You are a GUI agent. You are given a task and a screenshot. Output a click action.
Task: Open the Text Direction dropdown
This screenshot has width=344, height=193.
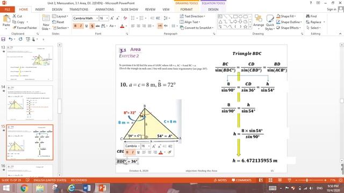coord(192,17)
